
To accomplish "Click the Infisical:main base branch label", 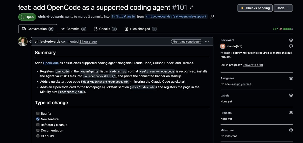I will pyautogui.click(x=123, y=17).
